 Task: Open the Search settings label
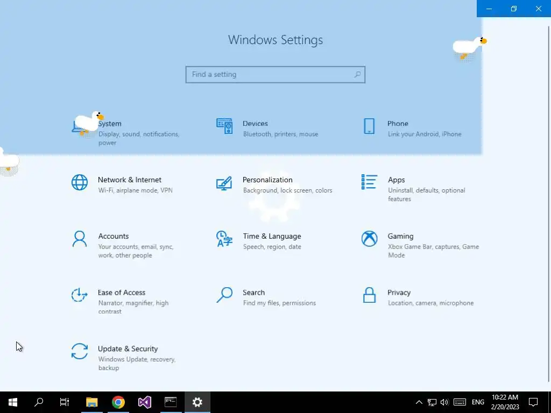254,293
